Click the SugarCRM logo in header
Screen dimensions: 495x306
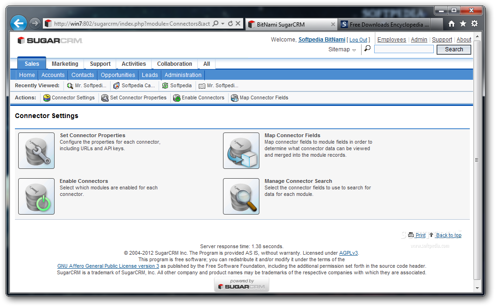coord(50,41)
